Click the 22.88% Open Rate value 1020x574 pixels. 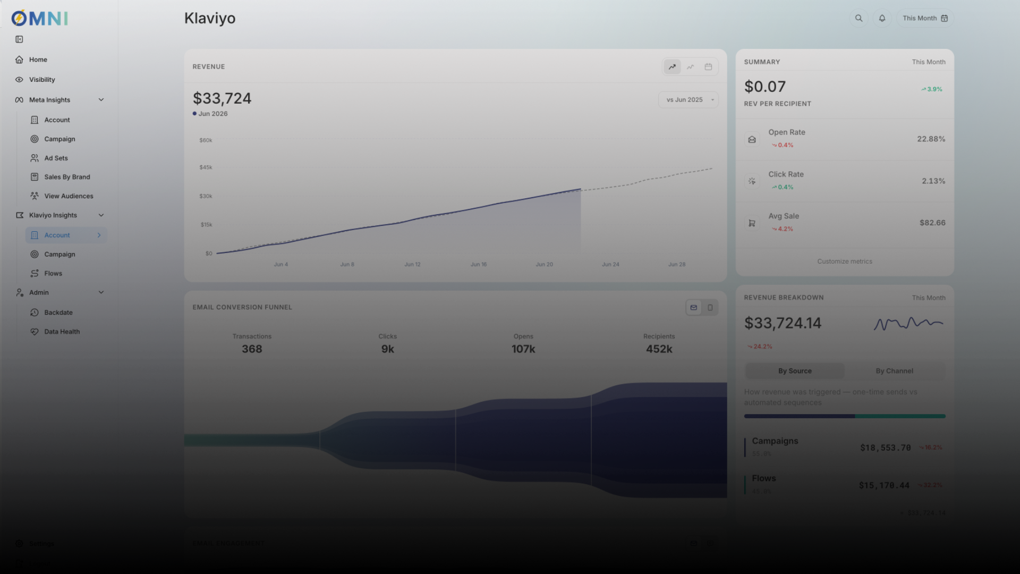tap(931, 139)
